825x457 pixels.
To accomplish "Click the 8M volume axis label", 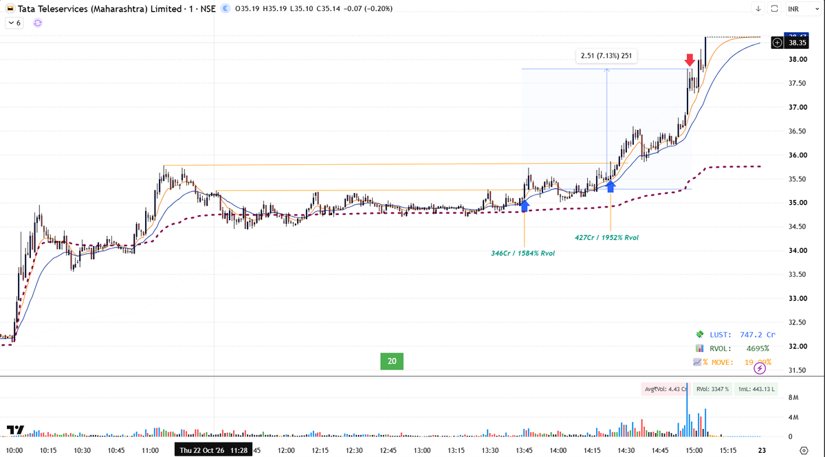I will click(x=793, y=398).
